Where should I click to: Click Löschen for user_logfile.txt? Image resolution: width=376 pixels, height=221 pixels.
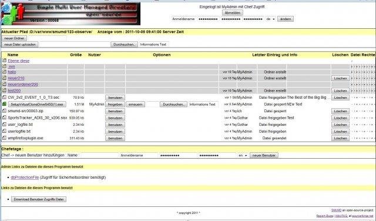pyautogui.click(x=340, y=125)
